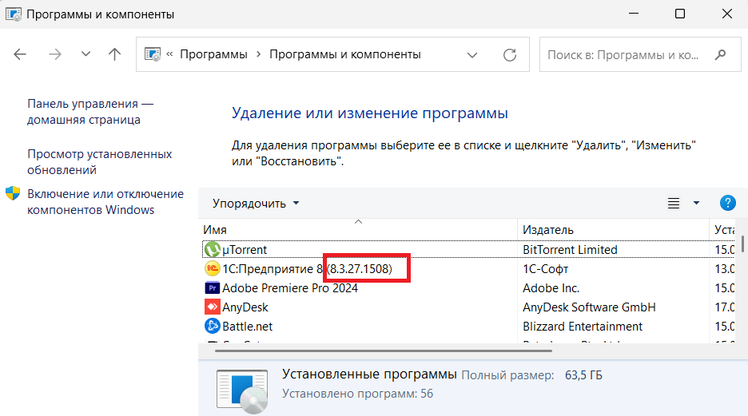Open the recent locations chevron
The width and height of the screenshot is (748, 416).
click(x=86, y=53)
